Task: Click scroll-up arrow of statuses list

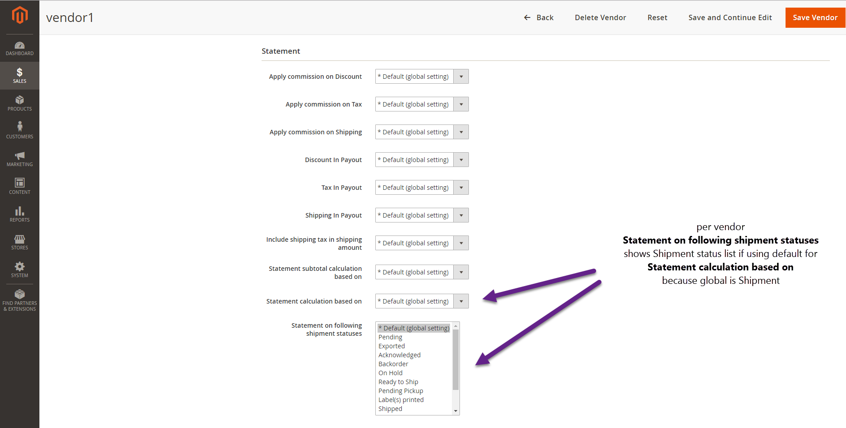Action: 455,326
